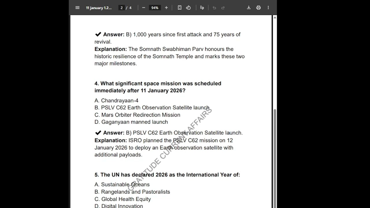Click the answer line 'B) PSLV C62 Earth Observation'
The width and height of the screenshot is (370, 208).
pyautogui.click(x=169, y=133)
